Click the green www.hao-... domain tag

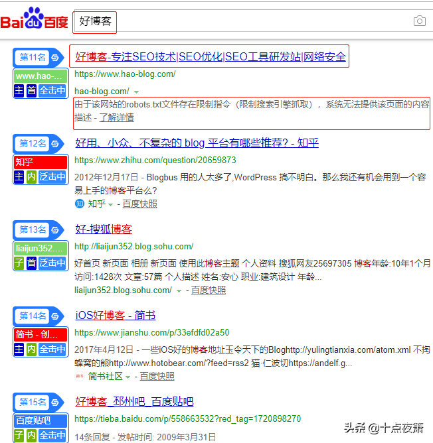pos(41,76)
